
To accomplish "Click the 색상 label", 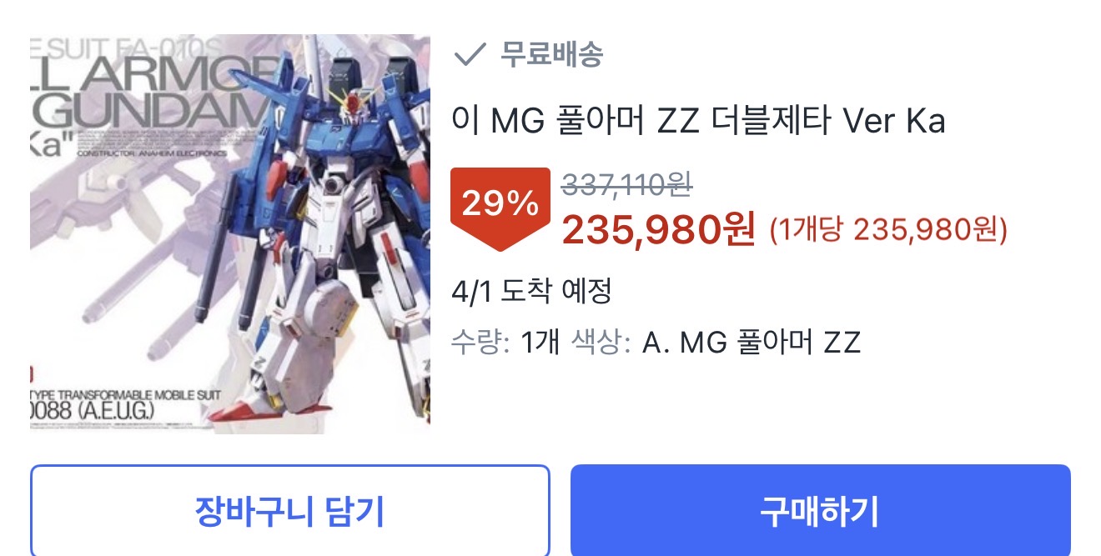I will [x=596, y=342].
